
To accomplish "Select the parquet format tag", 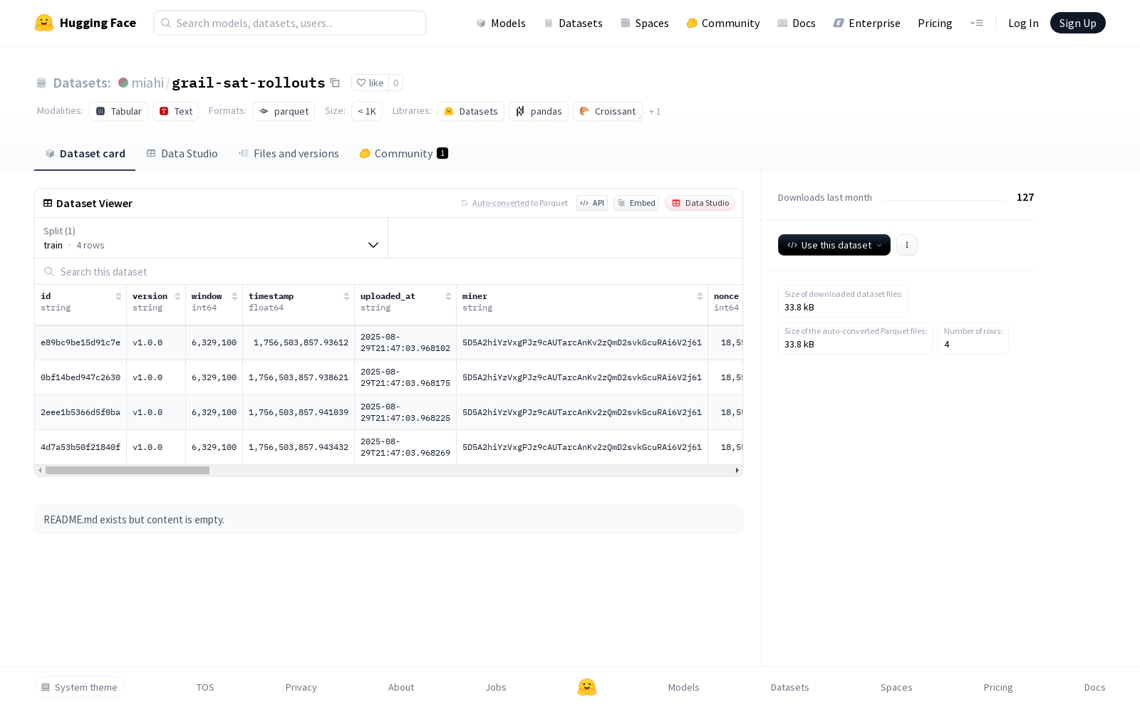I will [284, 111].
